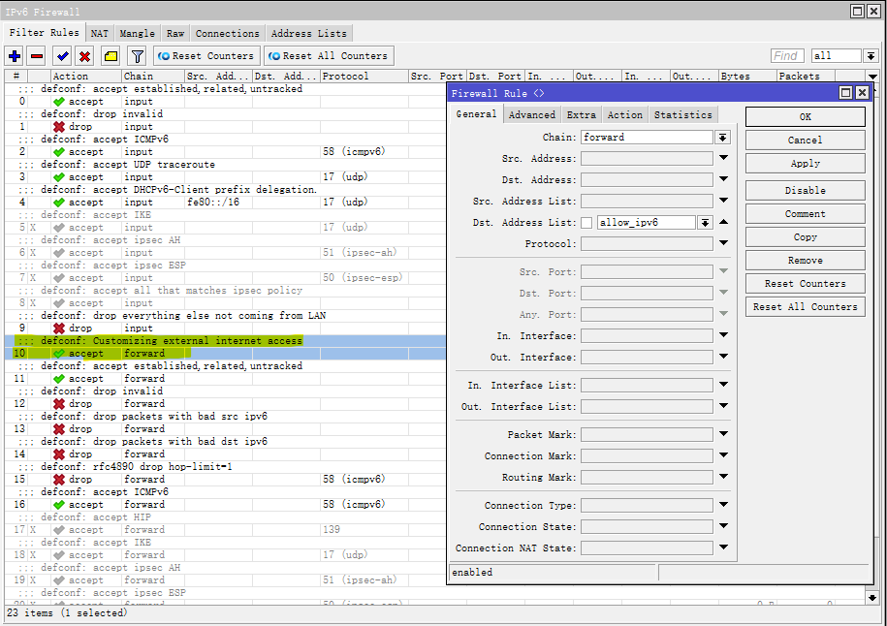Open the Action tab in Firewall Rule
Image resolution: width=887 pixels, height=626 pixels.
tap(625, 114)
